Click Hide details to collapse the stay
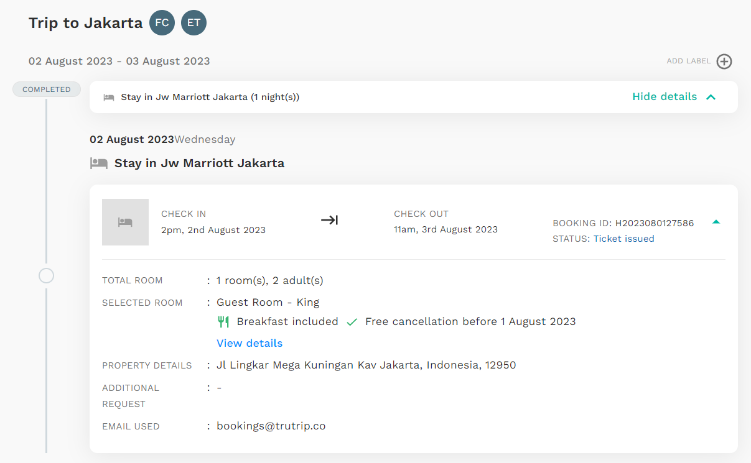The height and width of the screenshot is (463, 751). 665,97
